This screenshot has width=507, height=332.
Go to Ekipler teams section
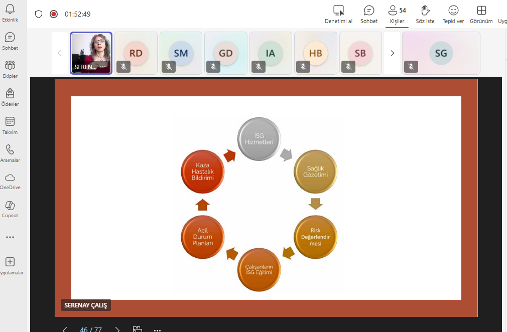[x=10, y=66]
